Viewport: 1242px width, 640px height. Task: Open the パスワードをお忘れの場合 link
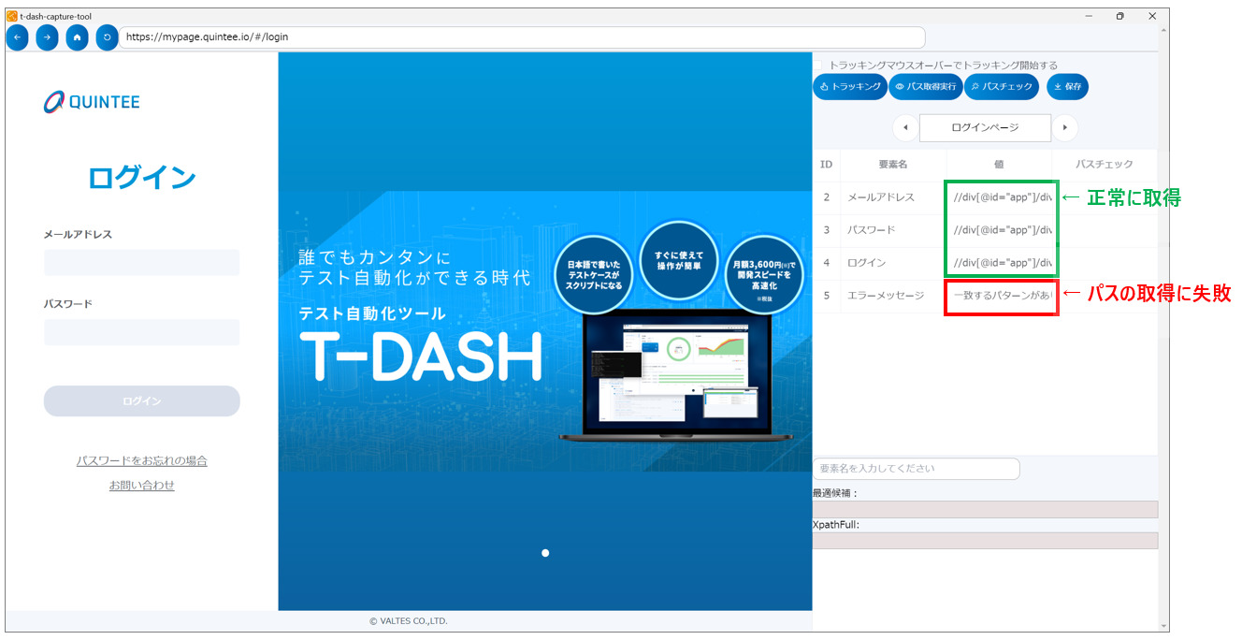click(141, 461)
